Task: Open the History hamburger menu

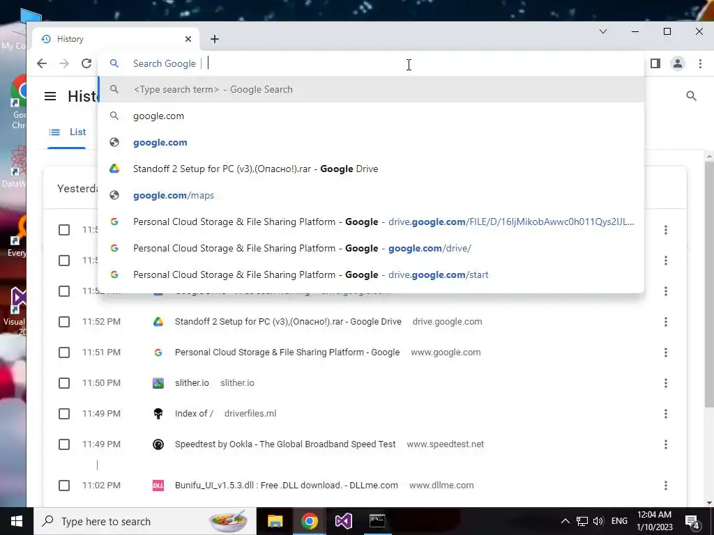Action: pos(50,96)
